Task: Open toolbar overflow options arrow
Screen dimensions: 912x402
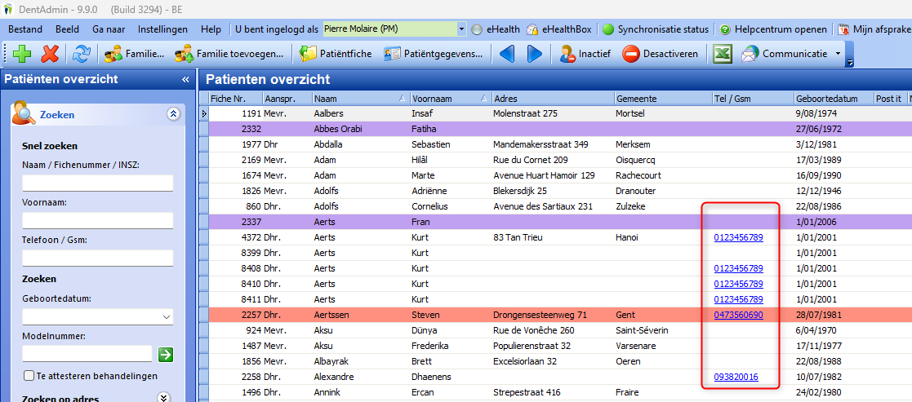Action: (x=850, y=63)
